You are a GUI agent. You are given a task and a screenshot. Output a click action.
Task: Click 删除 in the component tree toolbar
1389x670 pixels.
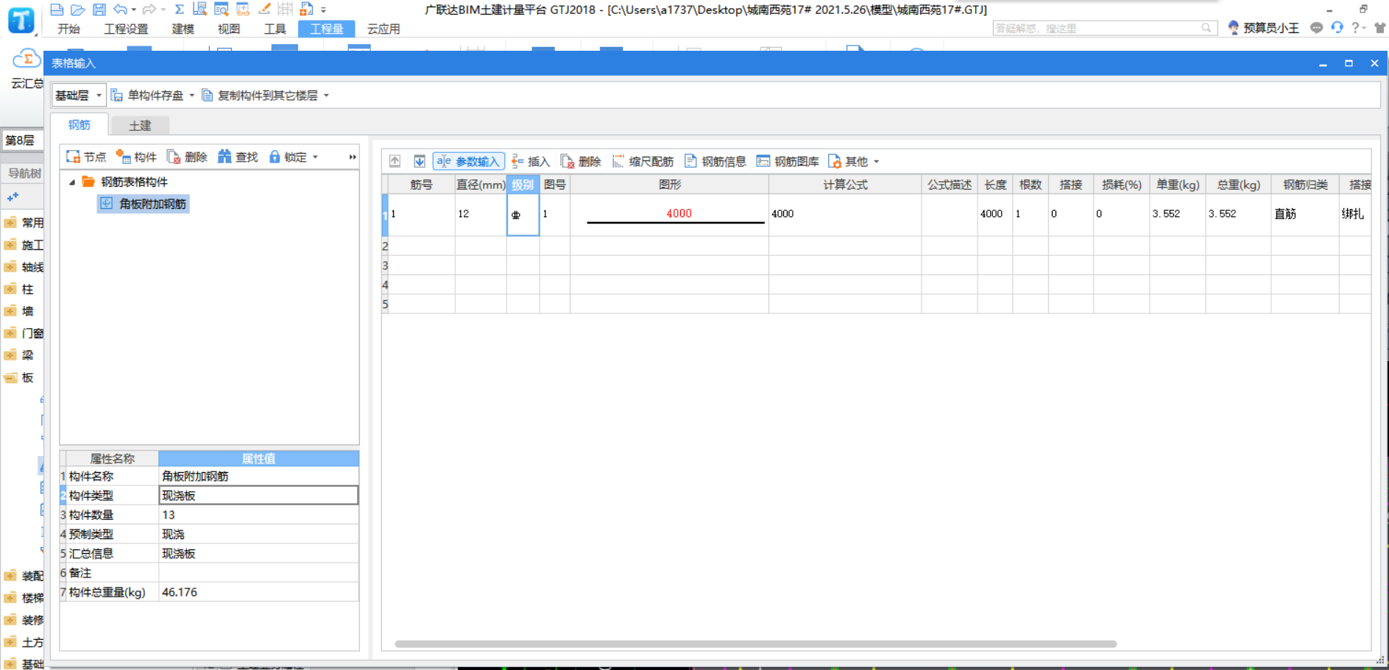click(187, 157)
